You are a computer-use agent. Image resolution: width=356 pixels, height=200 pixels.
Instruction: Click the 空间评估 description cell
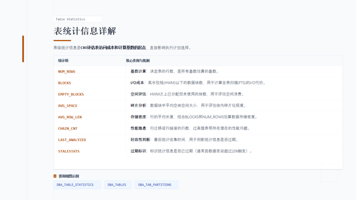pyautogui.click(x=234, y=94)
